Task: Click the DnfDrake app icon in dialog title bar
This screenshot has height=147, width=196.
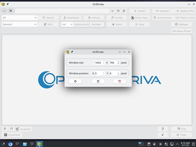Action: (x=67, y=52)
